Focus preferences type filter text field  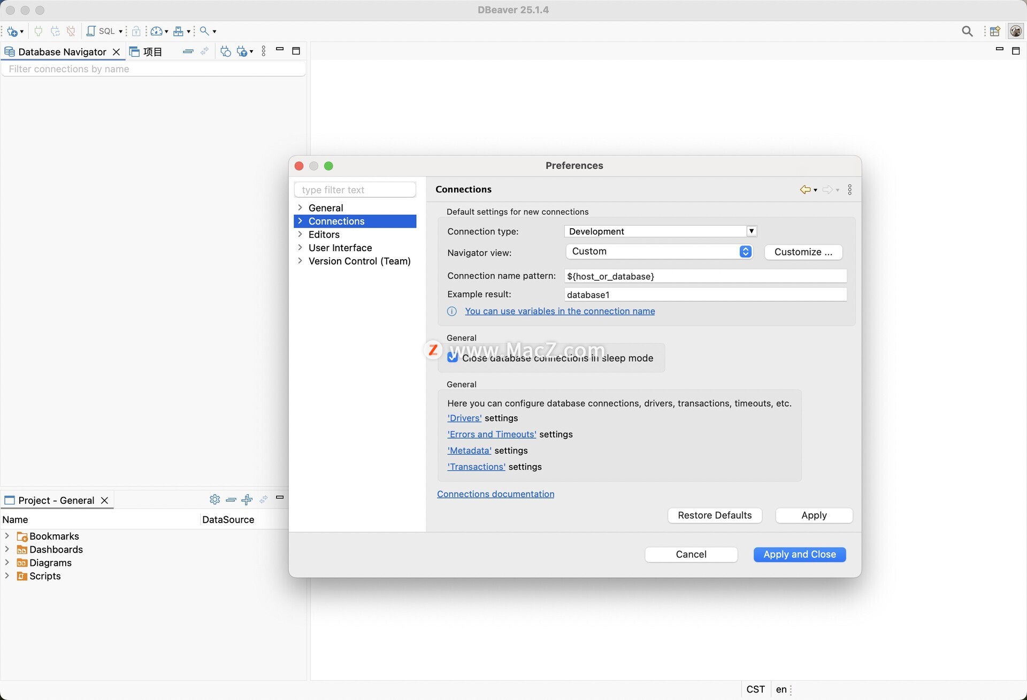pyautogui.click(x=355, y=190)
